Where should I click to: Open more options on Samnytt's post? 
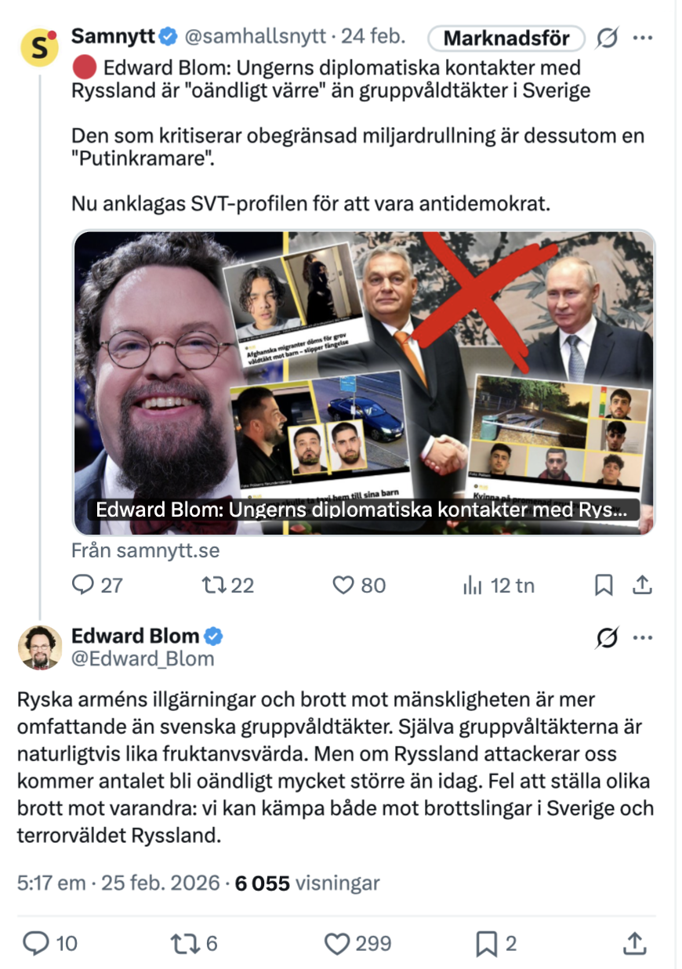click(x=643, y=37)
